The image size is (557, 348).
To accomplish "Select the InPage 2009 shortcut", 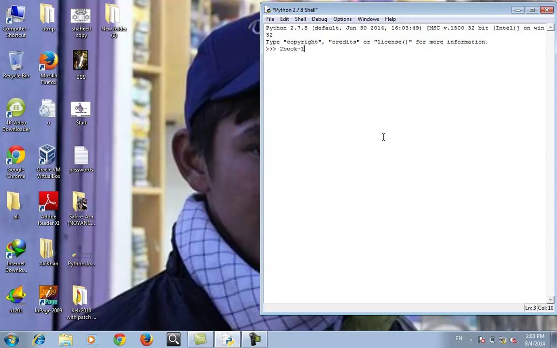I will (x=48, y=299).
